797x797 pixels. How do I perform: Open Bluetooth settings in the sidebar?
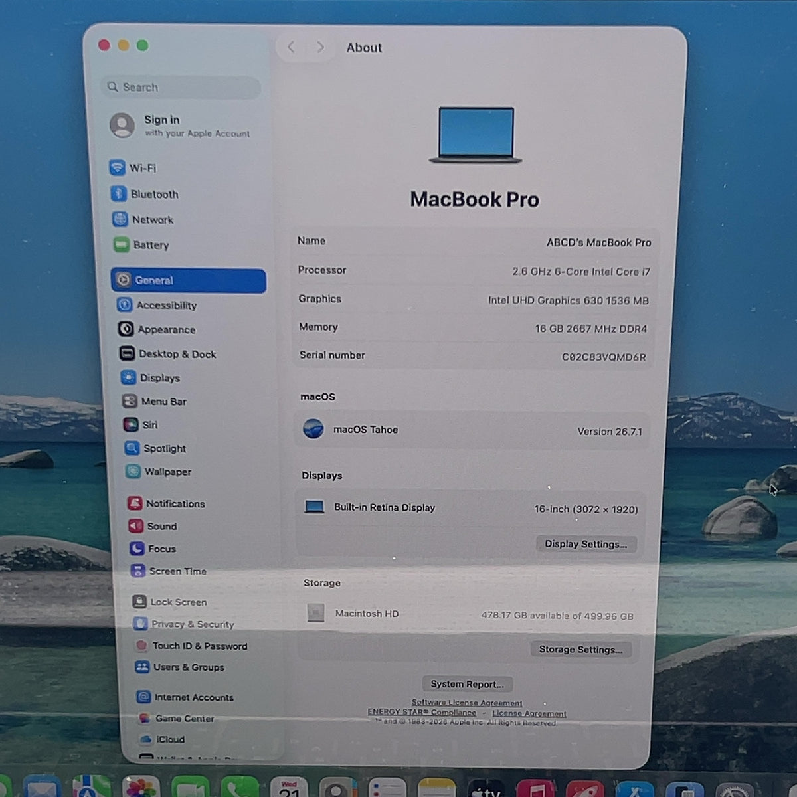coord(144,194)
